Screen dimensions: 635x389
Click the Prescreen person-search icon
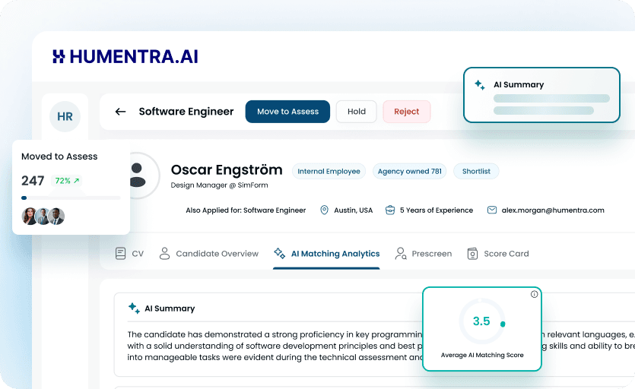401,254
